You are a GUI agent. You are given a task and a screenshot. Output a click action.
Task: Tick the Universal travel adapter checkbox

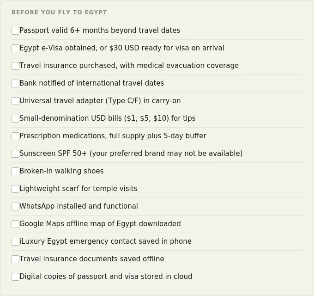pos(15,101)
